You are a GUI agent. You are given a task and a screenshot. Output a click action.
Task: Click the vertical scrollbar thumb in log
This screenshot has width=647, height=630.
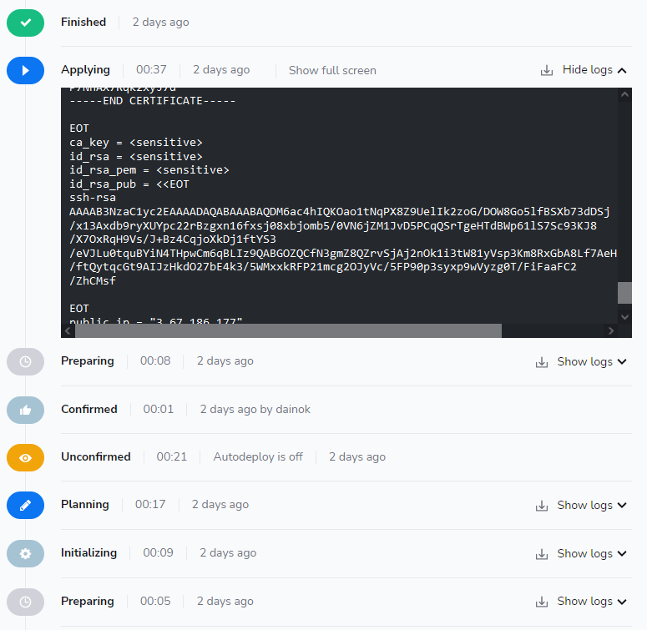point(624,293)
